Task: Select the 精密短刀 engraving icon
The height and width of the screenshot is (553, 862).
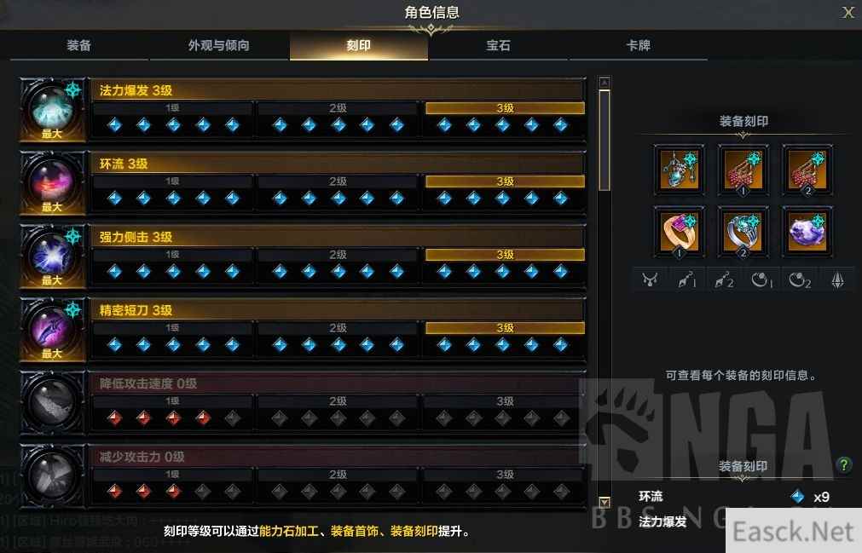Action: pyautogui.click(x=53, y=330)
